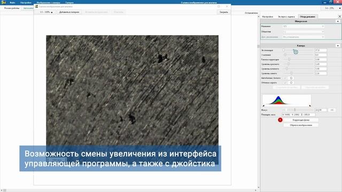
Task: Open the Настройки menu
Action: [x=26, y=3]
